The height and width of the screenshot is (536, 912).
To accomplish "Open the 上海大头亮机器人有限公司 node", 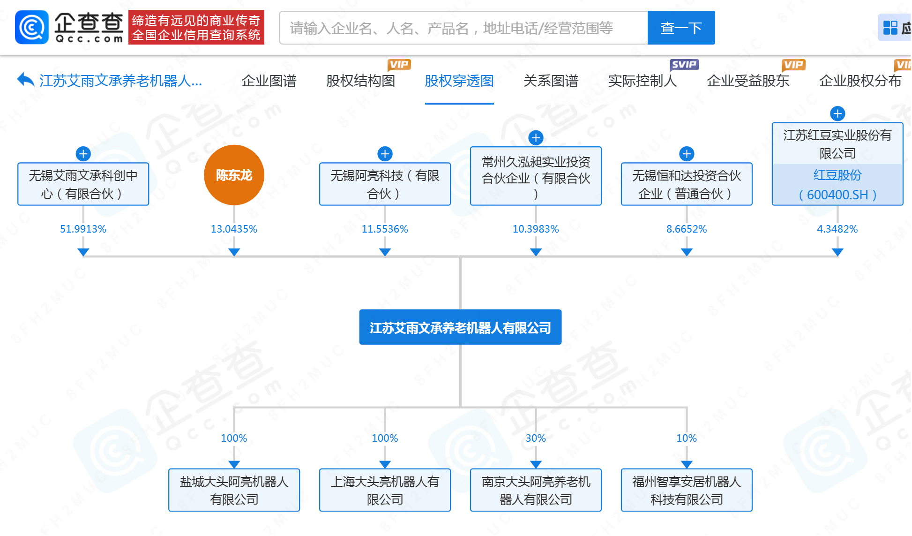I will pyautogui.click(x=385, y=490).
